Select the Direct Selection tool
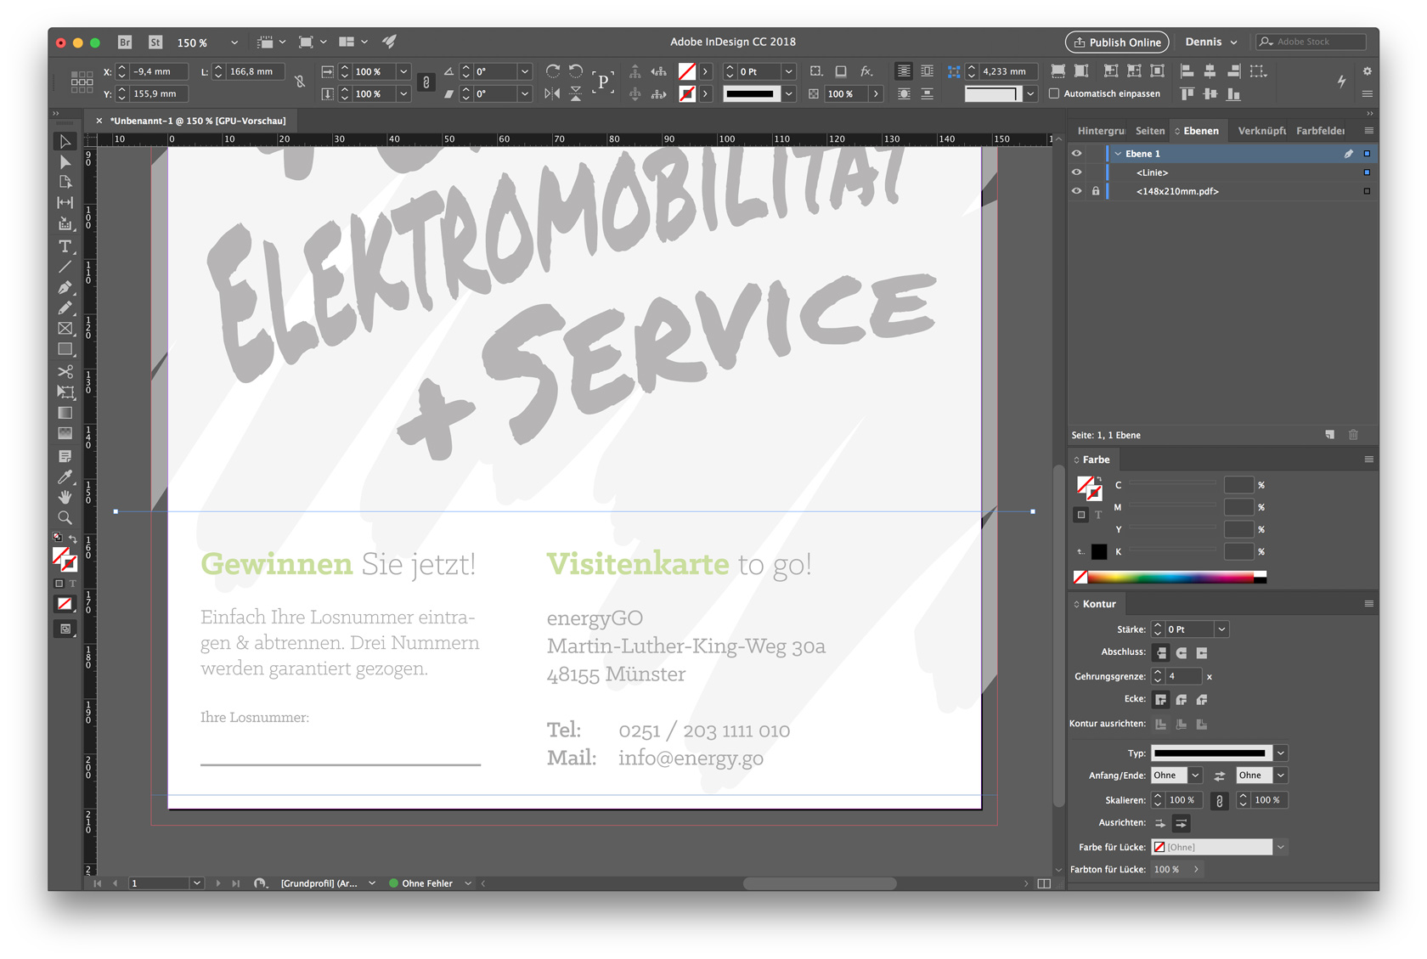Viewport: 1427px width, 959px height. [x=65, y=162]
